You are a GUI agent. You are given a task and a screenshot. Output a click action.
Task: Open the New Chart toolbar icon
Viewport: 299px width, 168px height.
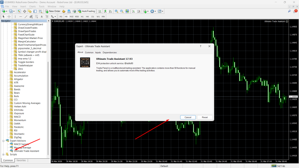point(4,11)
